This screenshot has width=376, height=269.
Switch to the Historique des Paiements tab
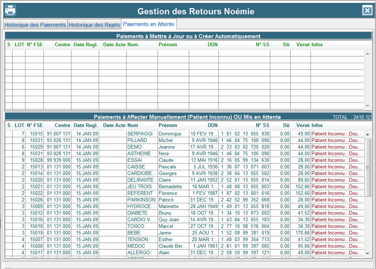point(35,25)
